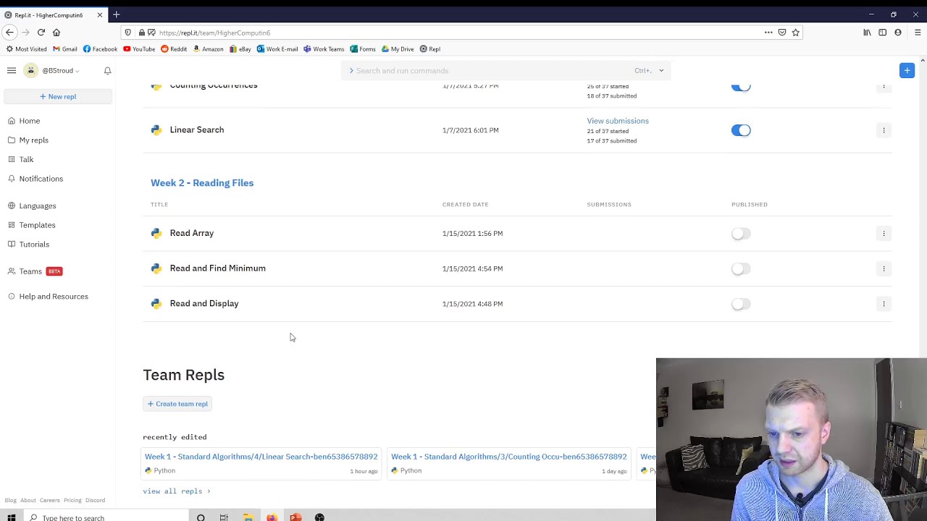This screenshot has width=927, height=521.
Task: Open the Gmail bookmark
Action: pos(65,49)
